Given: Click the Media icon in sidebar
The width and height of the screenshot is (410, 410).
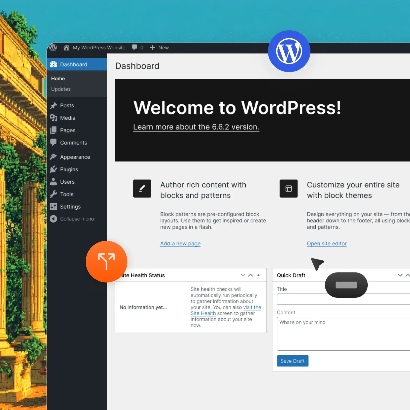Looking at the screenshot, I should pyautogui.click(x=53, y=118).
